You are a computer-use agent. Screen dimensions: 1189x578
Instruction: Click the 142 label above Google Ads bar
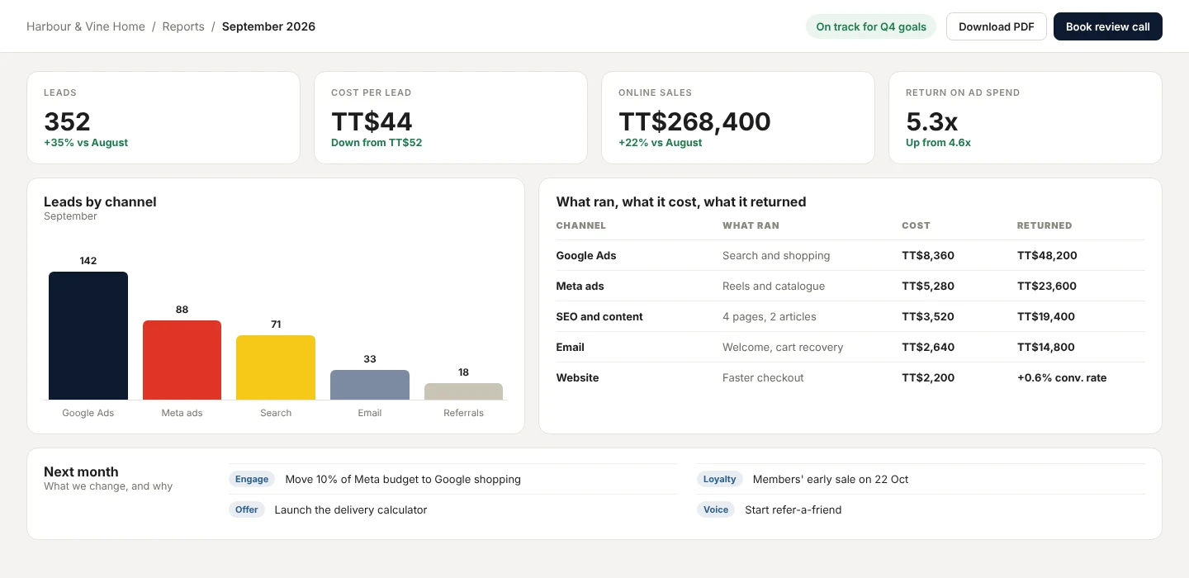(88, 261)
